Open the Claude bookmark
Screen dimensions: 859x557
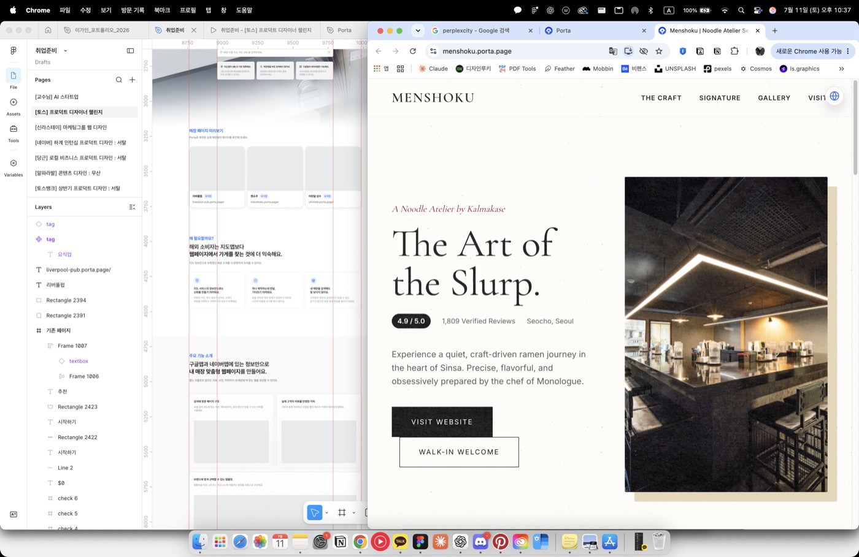pyautogui.click(x=433, y=69)
